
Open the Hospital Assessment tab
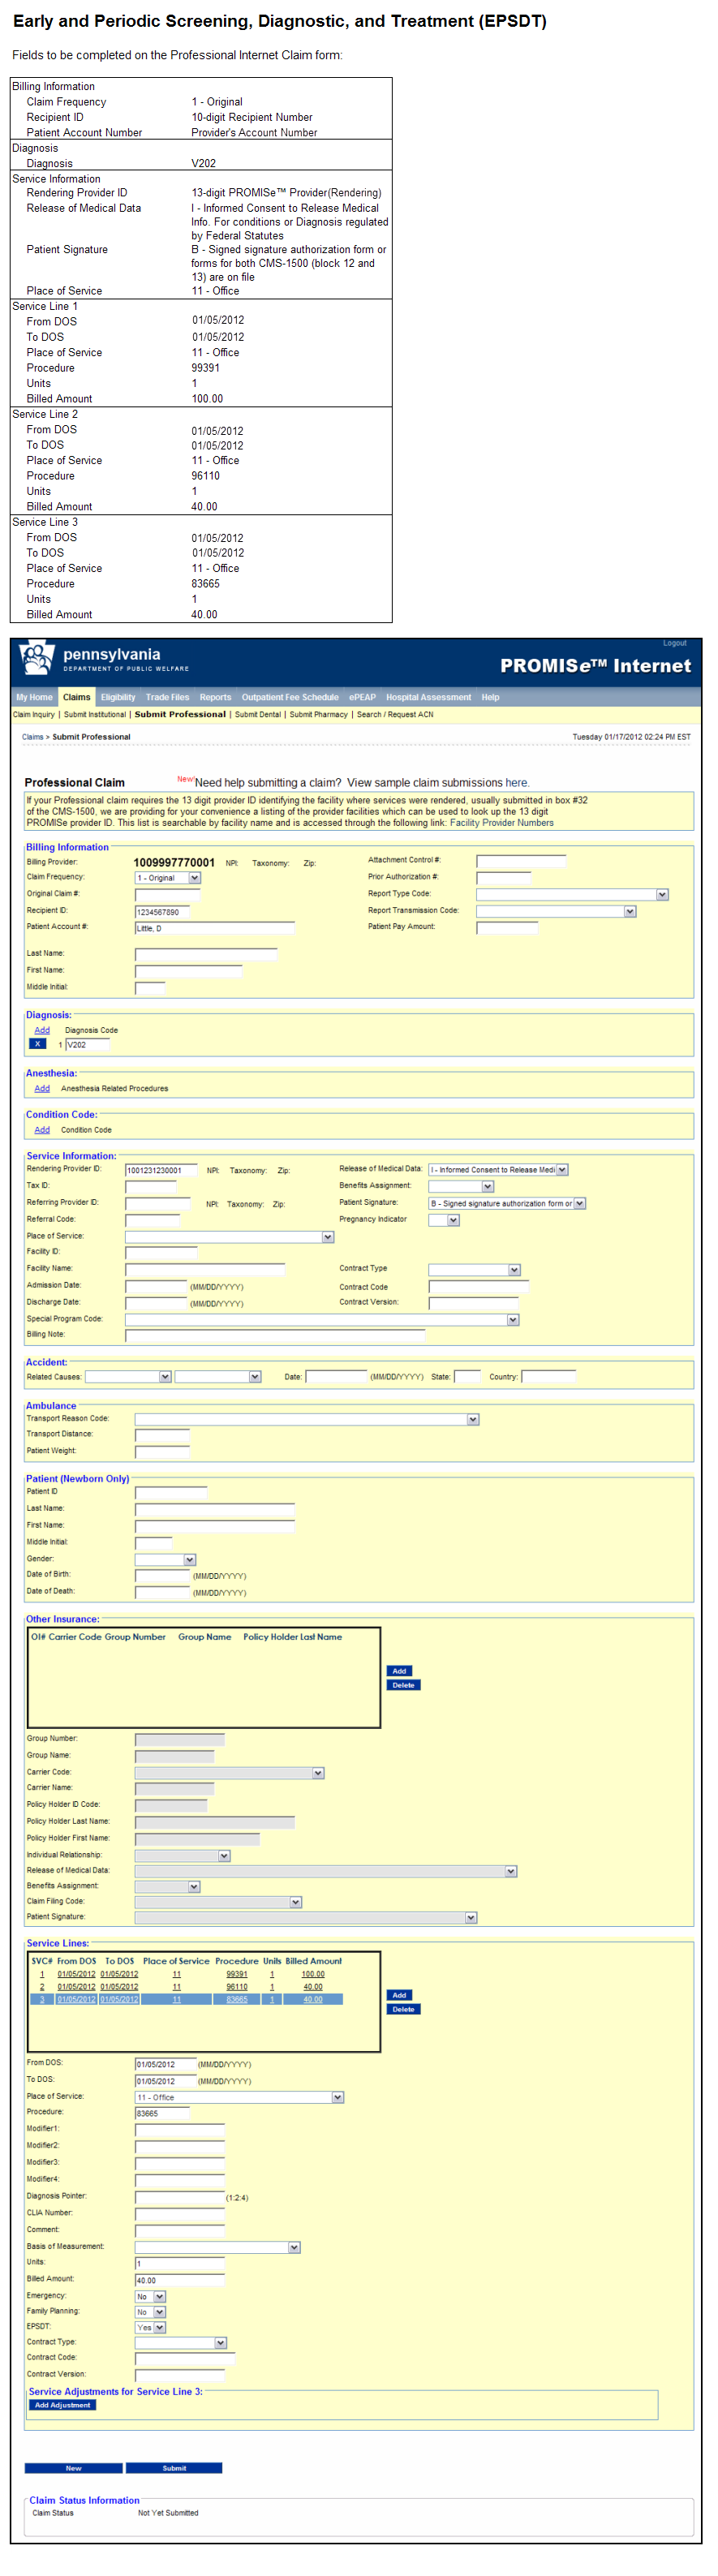click(428, 697)
